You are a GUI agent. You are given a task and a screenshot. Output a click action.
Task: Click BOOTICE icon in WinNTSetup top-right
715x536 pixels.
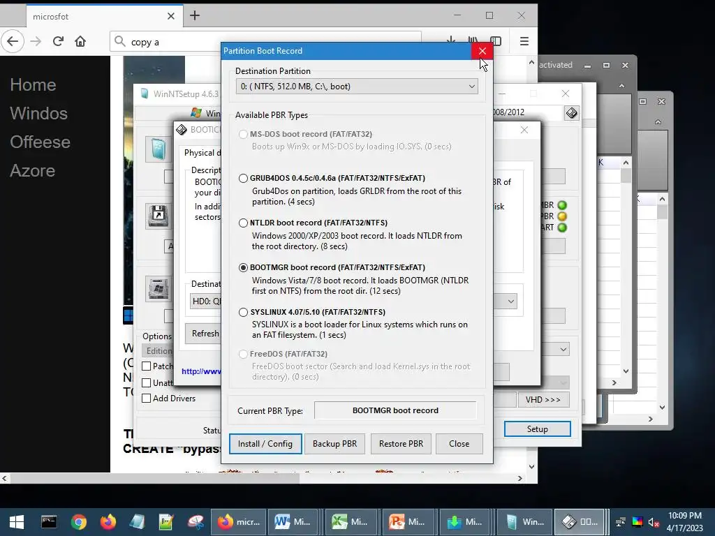pos(571,113)
